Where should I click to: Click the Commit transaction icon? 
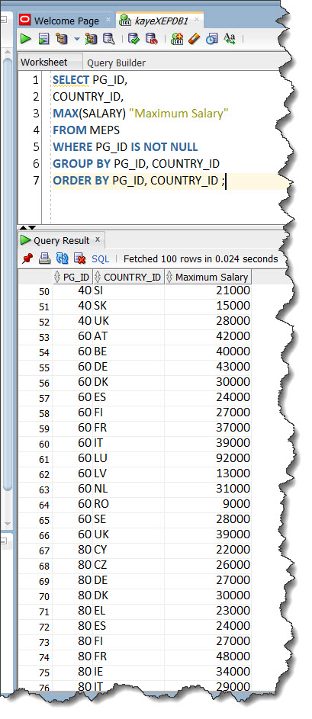pyautogui.click(x=134, y=39)
